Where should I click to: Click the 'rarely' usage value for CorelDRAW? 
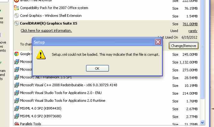(x=193, y=31)
